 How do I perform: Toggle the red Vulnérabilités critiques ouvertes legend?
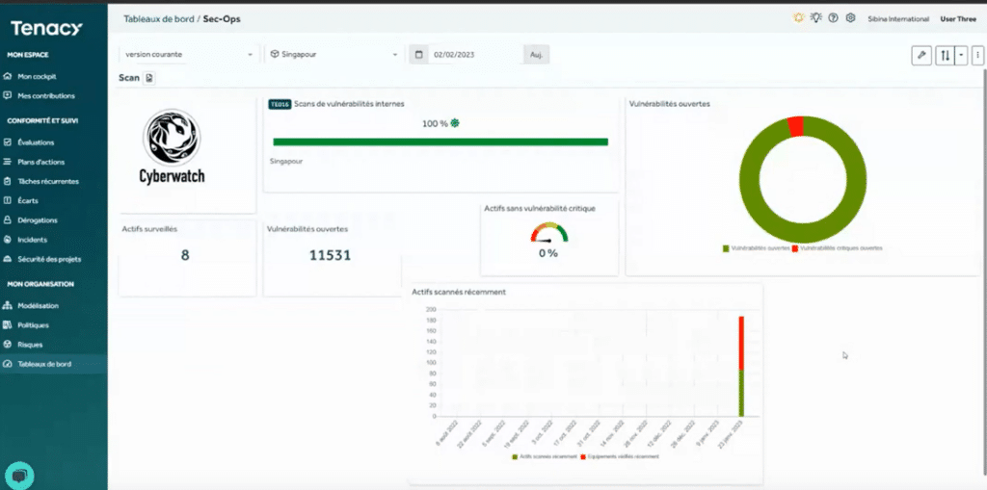pos(838,248)
